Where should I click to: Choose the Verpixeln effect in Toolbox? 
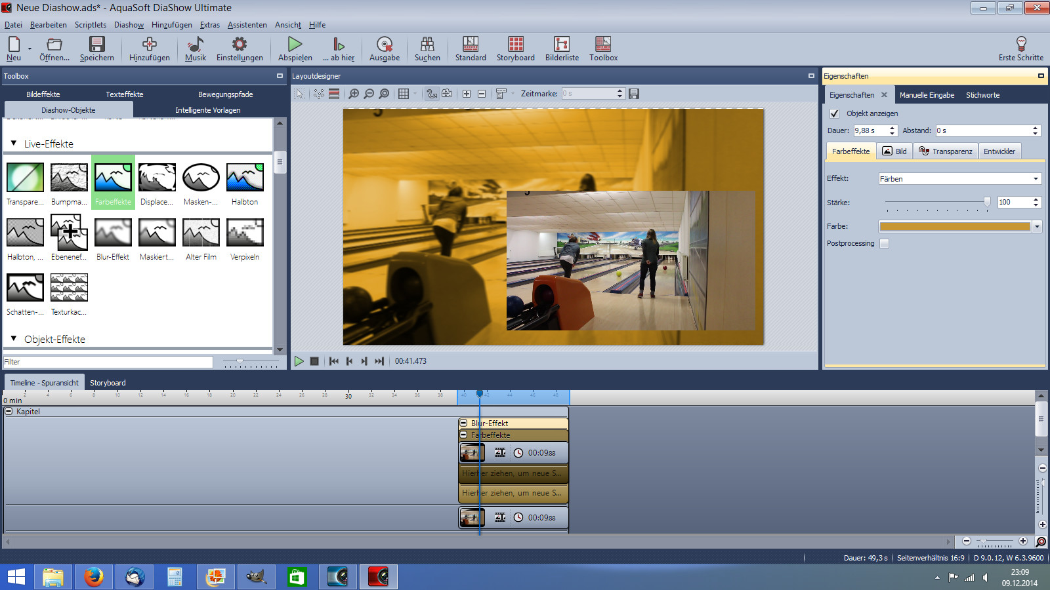(x=245, y=233)
